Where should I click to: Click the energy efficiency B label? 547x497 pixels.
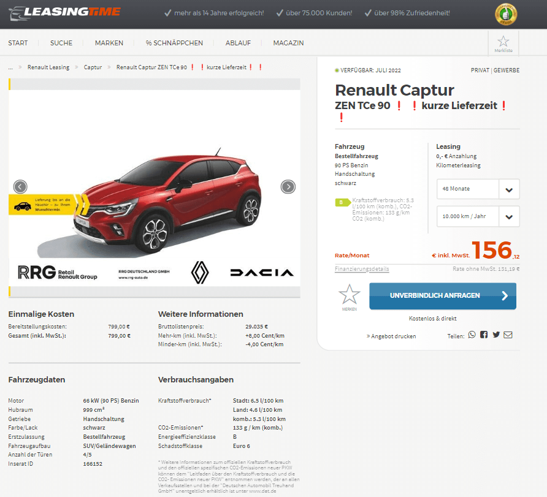tap(342, 202)
